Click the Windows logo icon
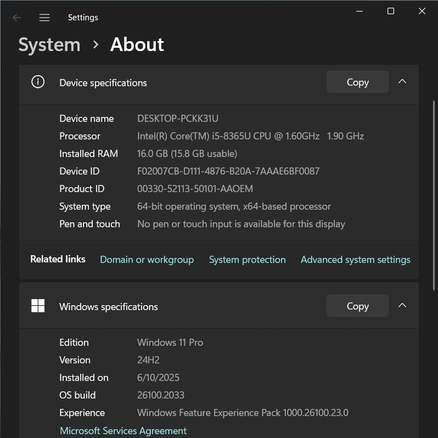This screenshot has height=438, width=438. (x=38, y=306)
